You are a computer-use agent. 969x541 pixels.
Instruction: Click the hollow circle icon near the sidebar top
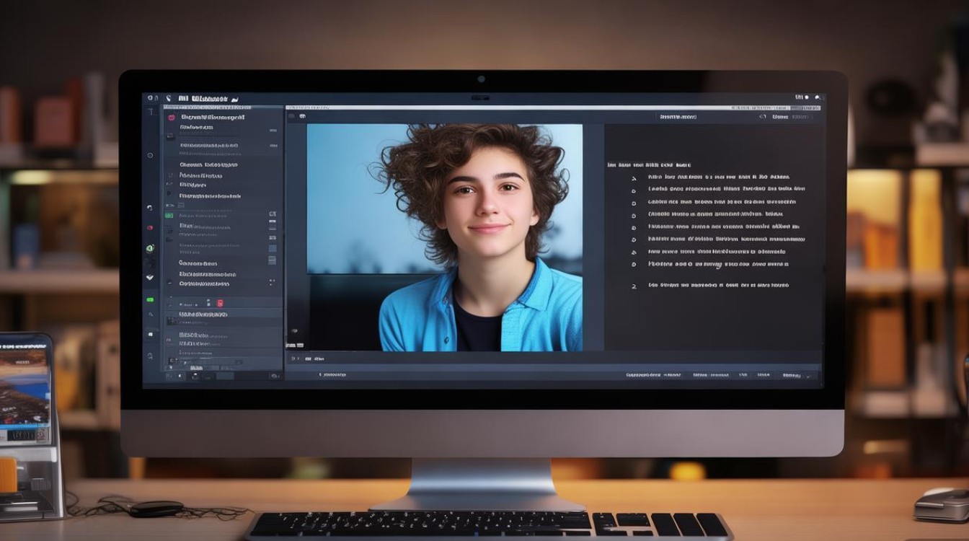tap(150, 155)
